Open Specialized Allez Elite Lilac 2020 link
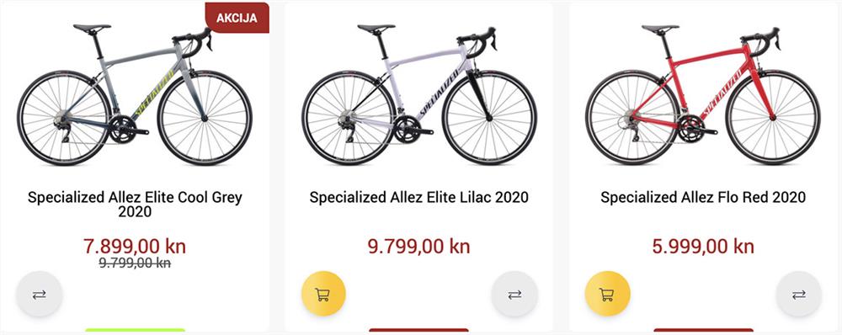The height and width of the screenshot is (335, 842). [x=418, y=197]
